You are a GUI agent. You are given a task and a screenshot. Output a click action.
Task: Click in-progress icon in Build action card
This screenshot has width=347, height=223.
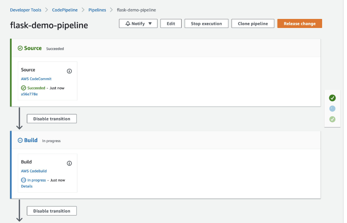coord(23,180)
